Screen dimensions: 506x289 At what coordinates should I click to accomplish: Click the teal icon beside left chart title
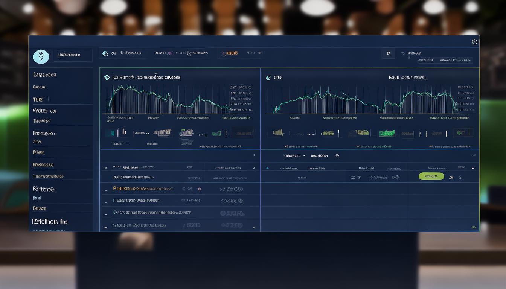107,78
